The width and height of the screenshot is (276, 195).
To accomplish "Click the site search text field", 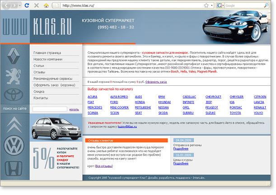I will (x=50, y=109).
